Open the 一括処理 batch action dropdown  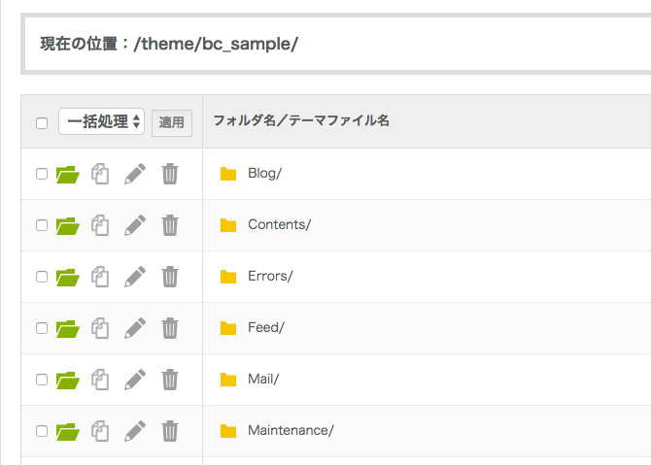tap(101, 121)
